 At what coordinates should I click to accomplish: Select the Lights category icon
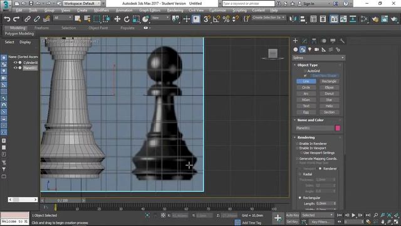click(x=310, y=50)
